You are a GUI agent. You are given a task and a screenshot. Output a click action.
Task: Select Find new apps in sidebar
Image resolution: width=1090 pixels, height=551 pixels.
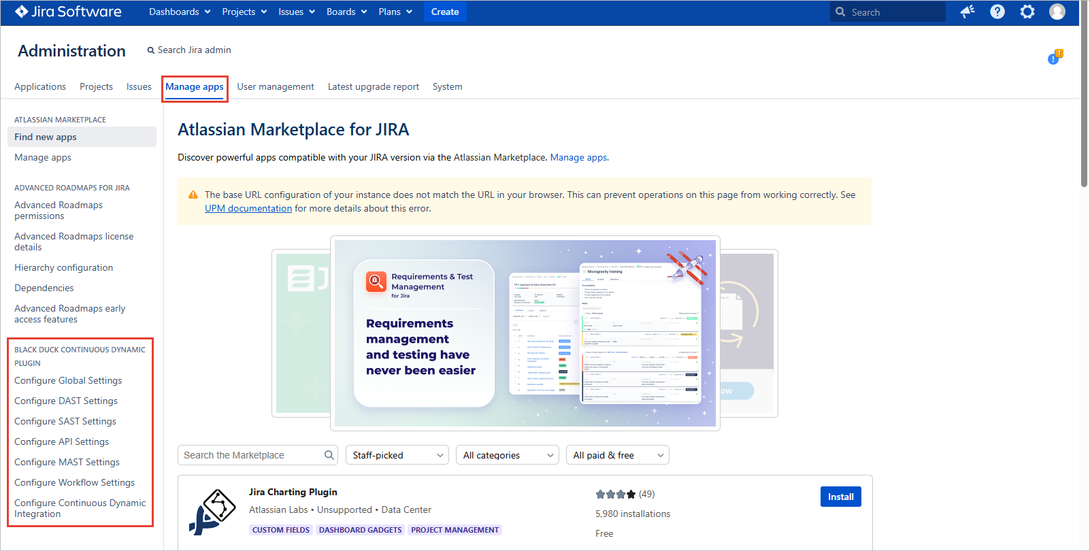click(x=82, y=137)
